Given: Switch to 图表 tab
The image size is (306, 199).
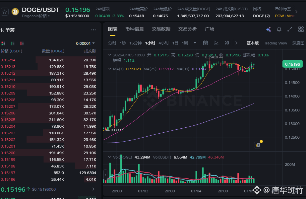Looking at the screenshot, I should click(x=113, y=29).
